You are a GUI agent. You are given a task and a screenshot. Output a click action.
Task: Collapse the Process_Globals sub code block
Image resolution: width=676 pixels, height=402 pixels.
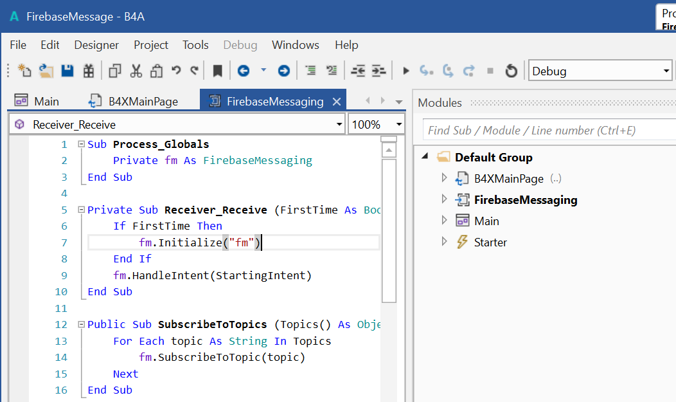(81, 144)
